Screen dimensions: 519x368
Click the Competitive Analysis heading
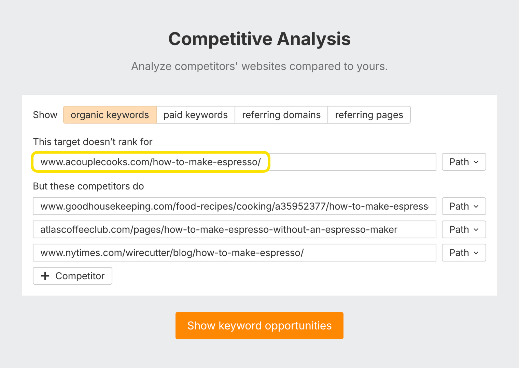pos(259,39)
